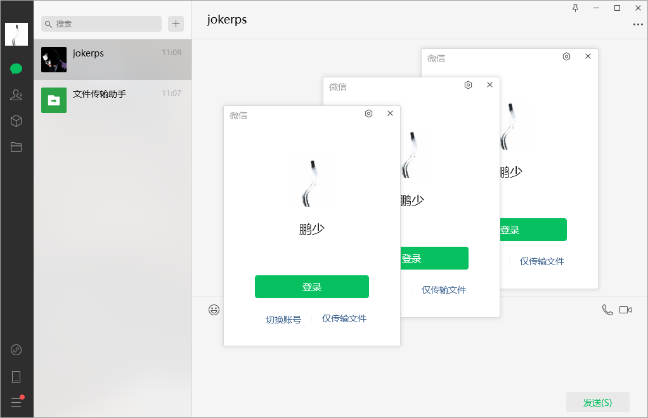Click the 鹏少 name in the front login dialog
Viewport: 648px width, 418px height.
coord(311,228)
